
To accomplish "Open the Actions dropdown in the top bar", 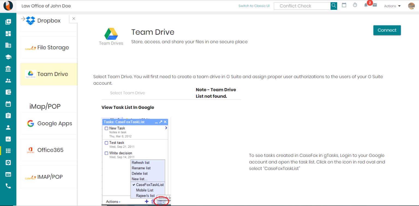I will (x=392, y=6).
